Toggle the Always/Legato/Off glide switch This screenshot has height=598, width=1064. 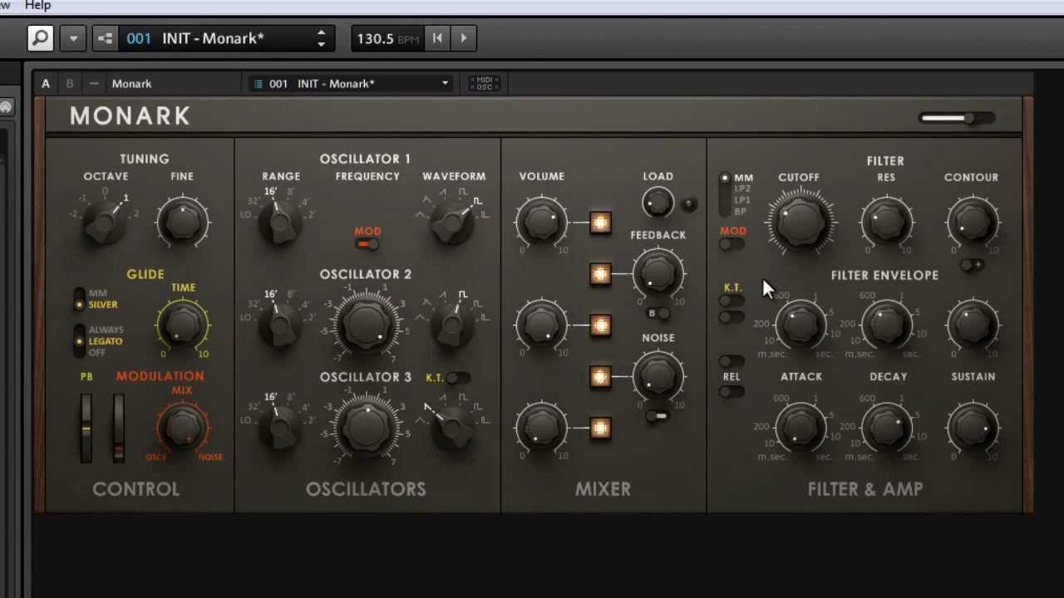(80, 341)
